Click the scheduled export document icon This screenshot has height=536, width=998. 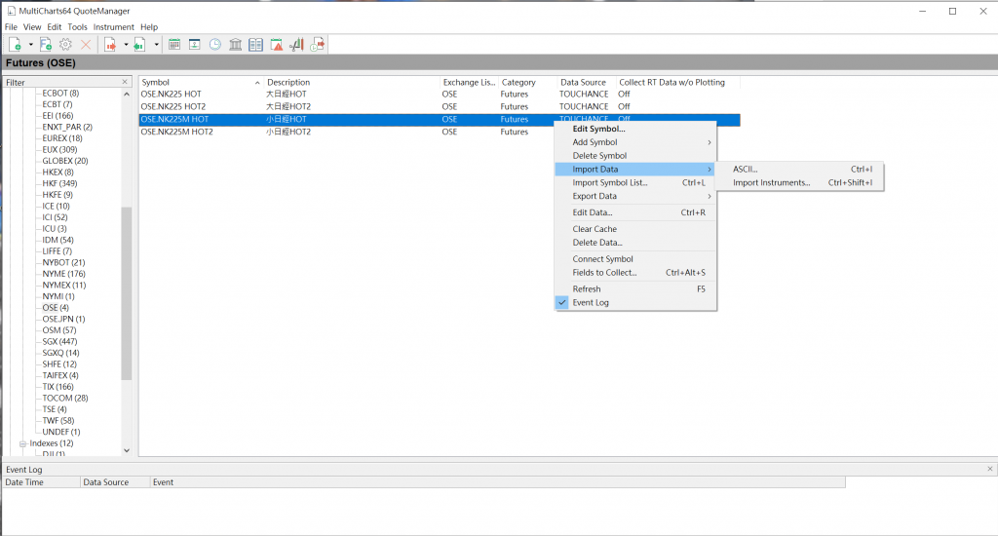[317, 45]
